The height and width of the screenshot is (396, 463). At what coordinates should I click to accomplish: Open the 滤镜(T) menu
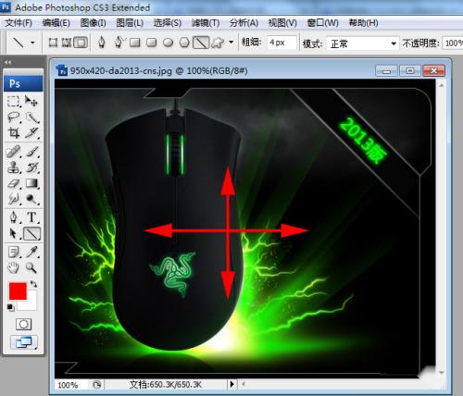[x=206, y=23]
